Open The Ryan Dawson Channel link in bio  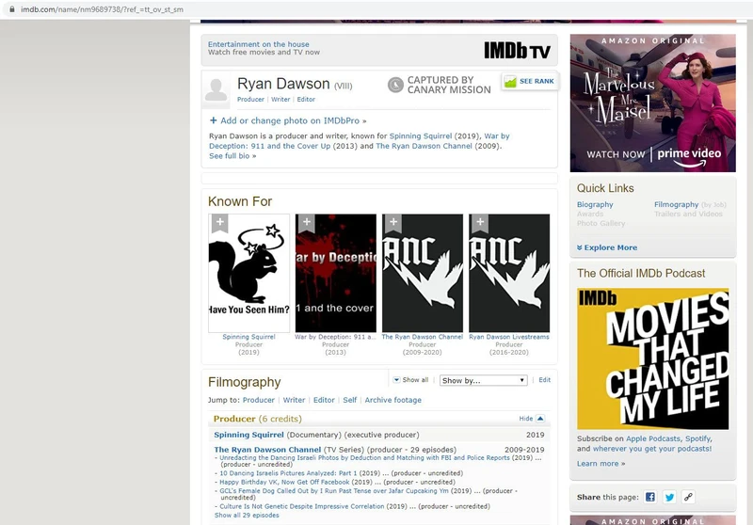pos(425,146)
